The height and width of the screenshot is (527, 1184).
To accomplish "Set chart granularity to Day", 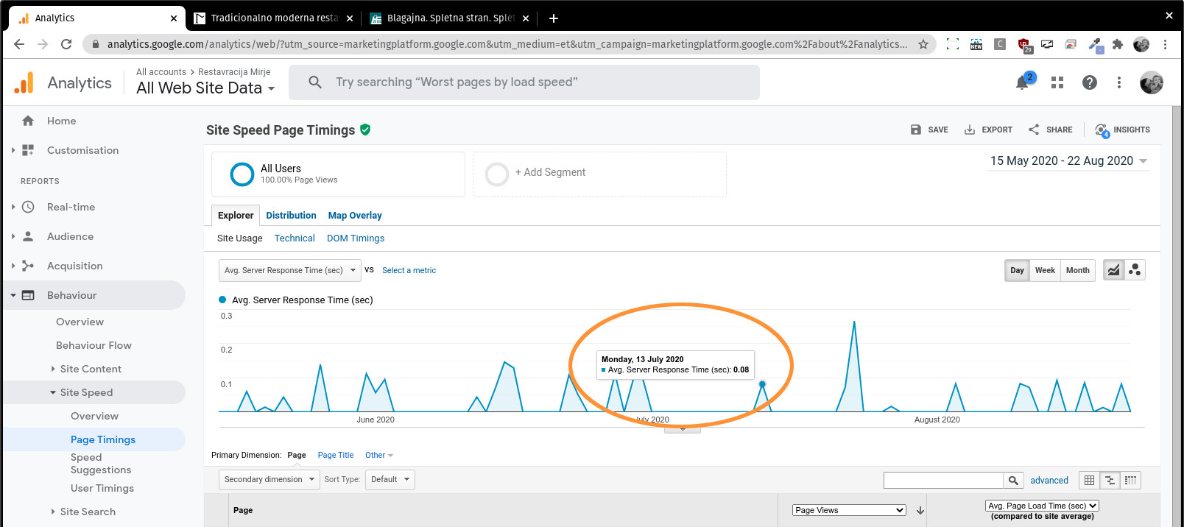I will click(1017, 270).
